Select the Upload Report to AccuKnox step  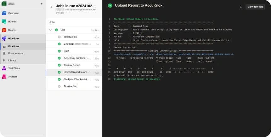74,72
